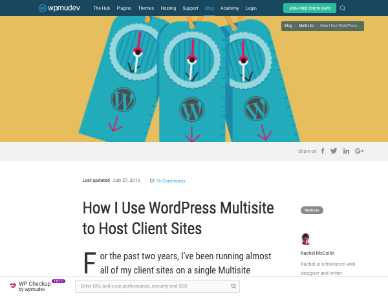The height and width of the screenshot is (296, 388).
Task: Click the FREE badge on WP Checkup
Action: [58, 281]
